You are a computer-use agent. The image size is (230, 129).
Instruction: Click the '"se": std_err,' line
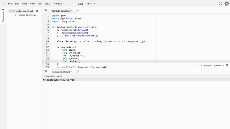71,61
